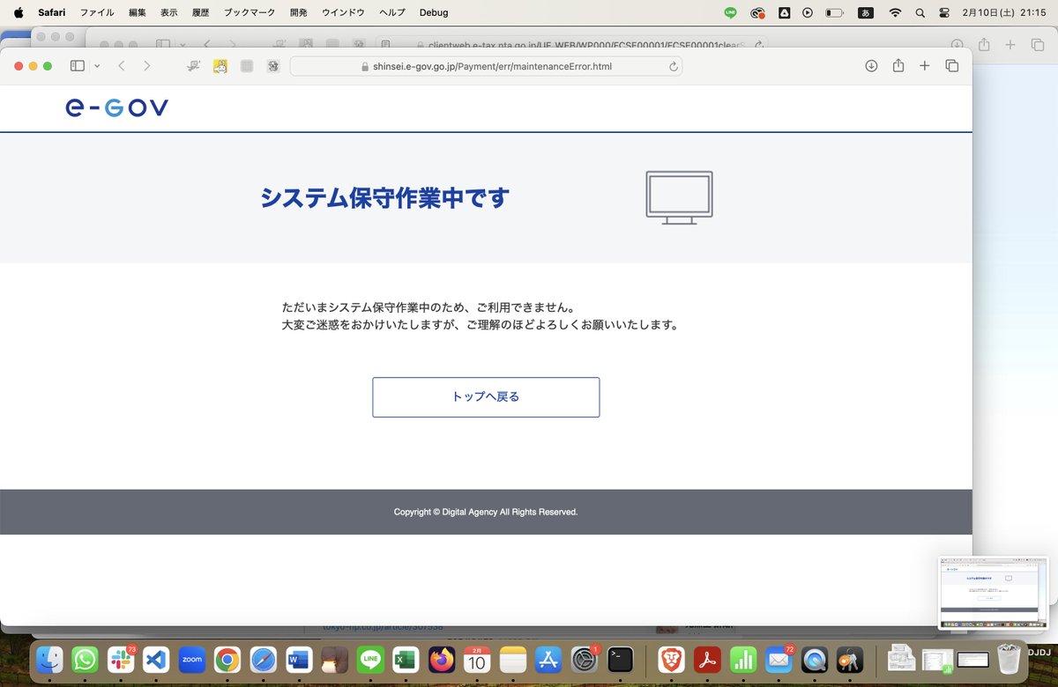
Task: Click the e-Gov logo
Action: (116, 108)
